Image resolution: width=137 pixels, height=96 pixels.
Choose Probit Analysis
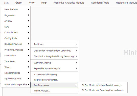(x=54, y=91)
